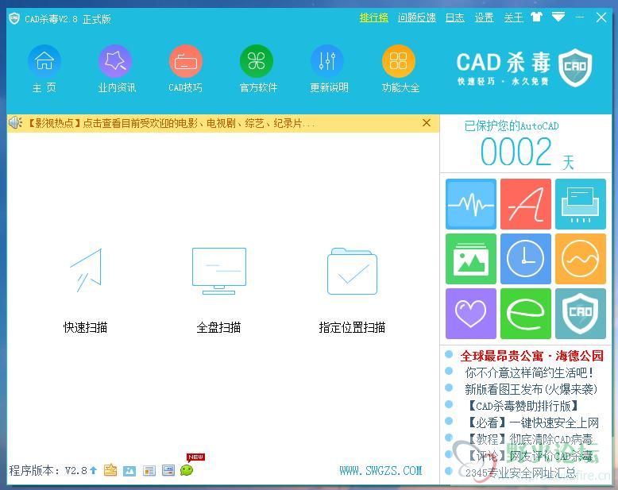Open the 设置 settings link

click(484, 17)
